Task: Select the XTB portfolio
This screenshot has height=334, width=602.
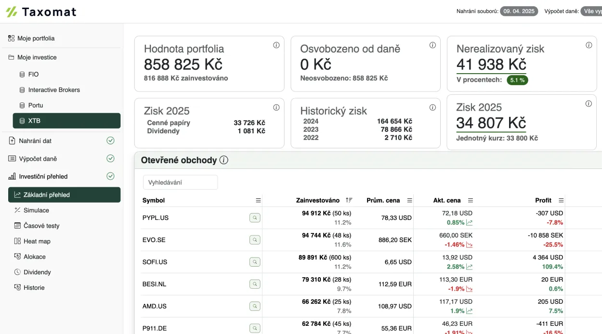Action: (x=66, y=121)
